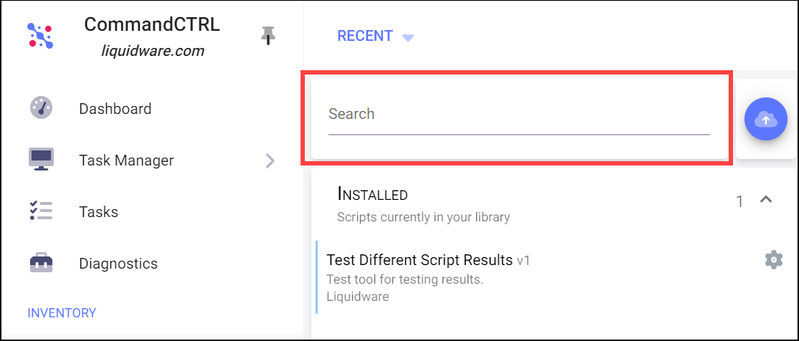Select the Task Manager monitor icon

point(42,160)
